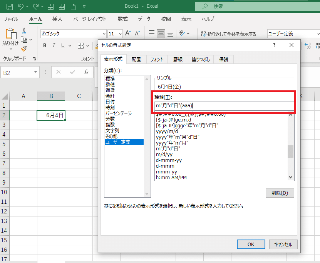Toggle bold formatting
Screen dimensions: 320x263
click(44, 45)
